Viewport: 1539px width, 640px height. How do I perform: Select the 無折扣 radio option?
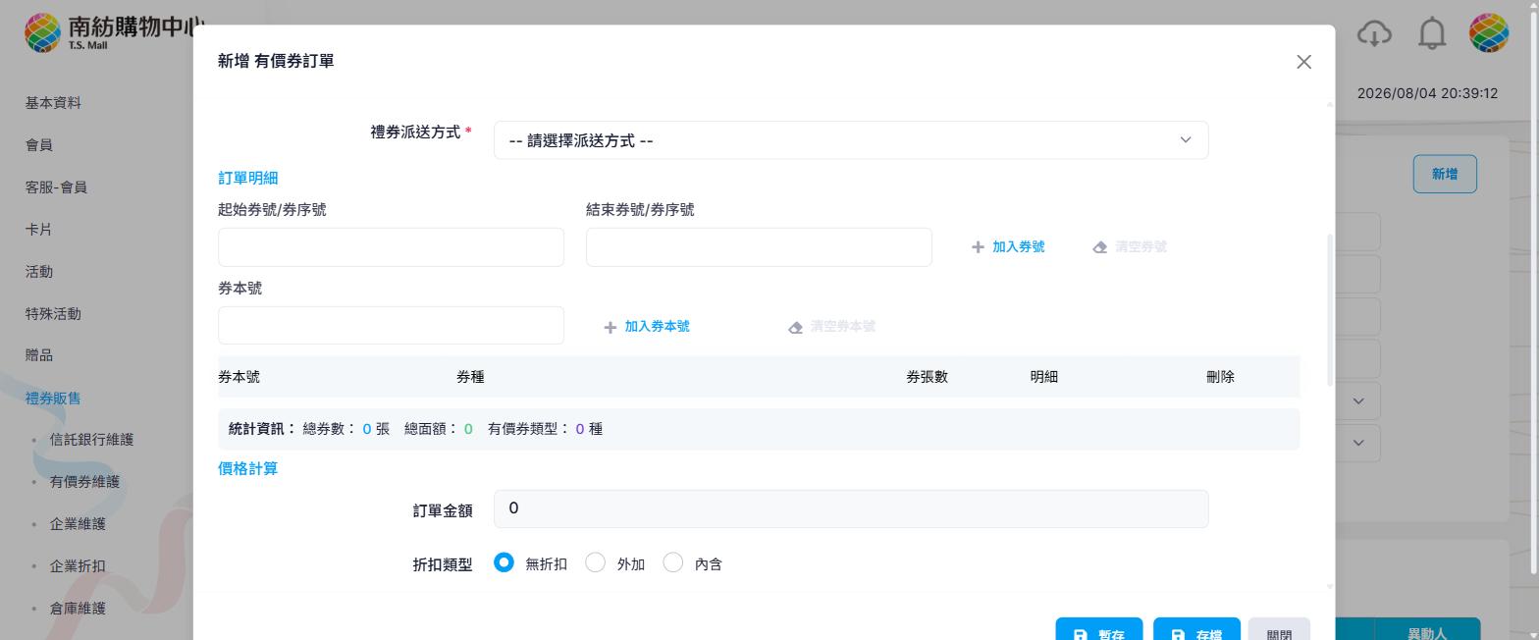[504, 562]
